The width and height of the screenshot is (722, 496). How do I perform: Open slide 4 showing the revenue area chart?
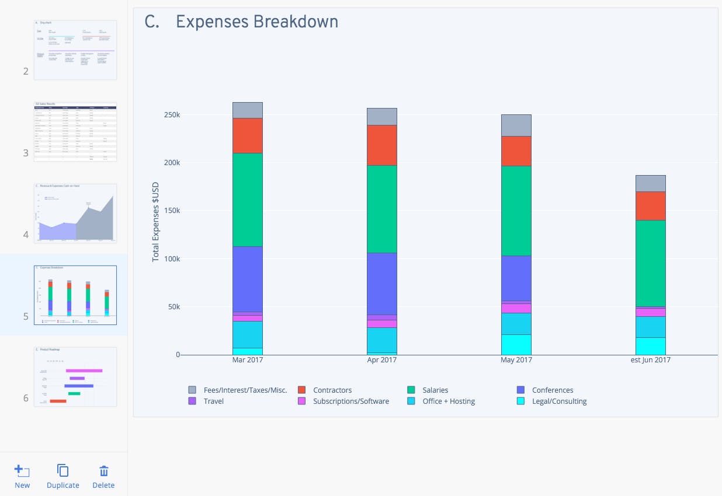(75, 213)
